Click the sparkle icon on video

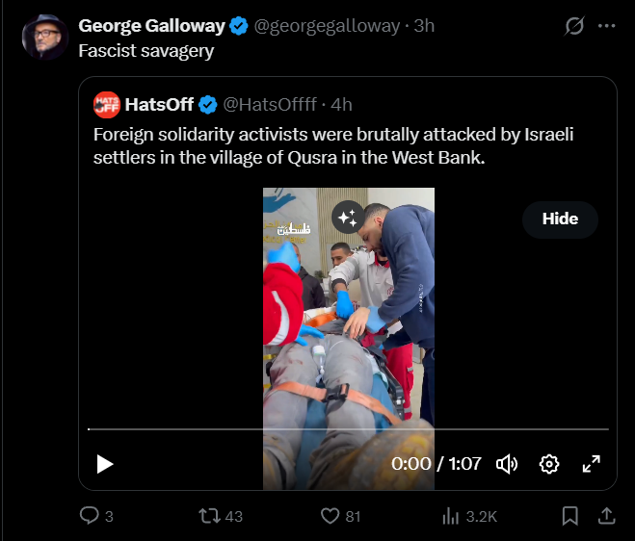(346, 218)
